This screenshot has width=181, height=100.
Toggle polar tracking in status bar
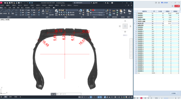(x=91, y=97)
